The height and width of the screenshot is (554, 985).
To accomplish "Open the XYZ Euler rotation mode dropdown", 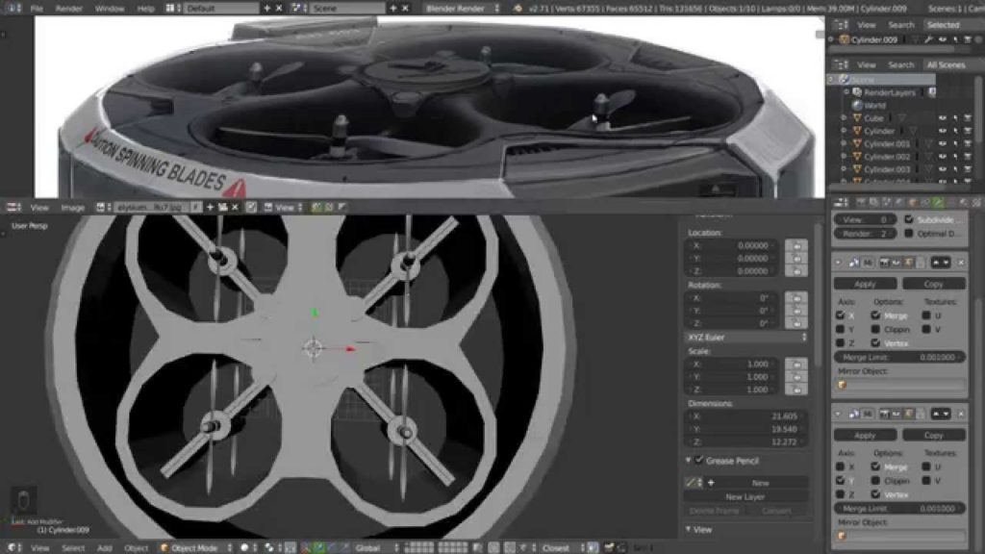I will tap(746, 338).
